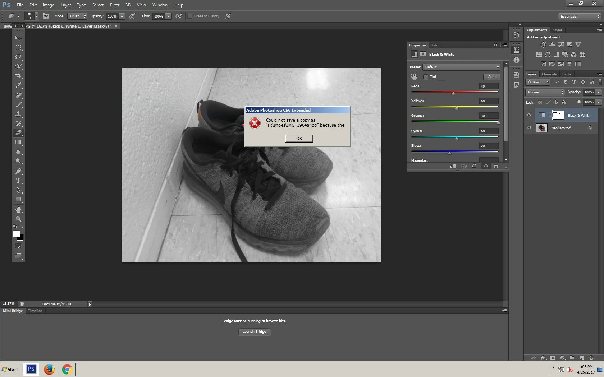Open Google Chrome from the taskbar
This screenshot has height=377, width=604.
click(67, 369)
